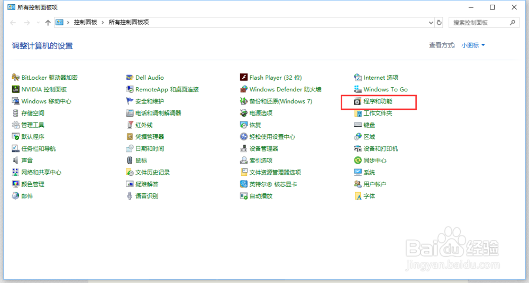Go up one level with up arrow
Image resolution: width=529 pixels, height=283 pixels.
48,23
